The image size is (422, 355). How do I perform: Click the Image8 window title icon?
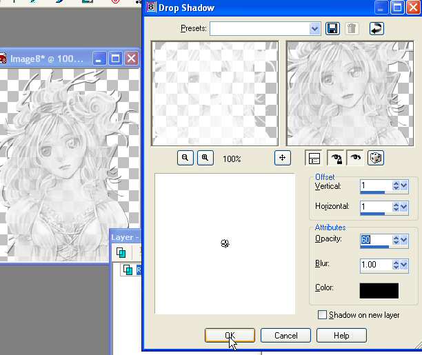pos(3,59)
